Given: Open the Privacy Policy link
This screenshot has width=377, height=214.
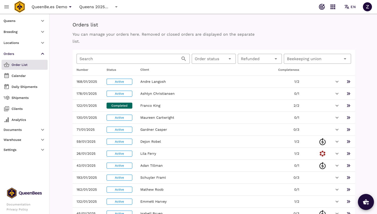Looking at the screenshot, I should [17, 209].
